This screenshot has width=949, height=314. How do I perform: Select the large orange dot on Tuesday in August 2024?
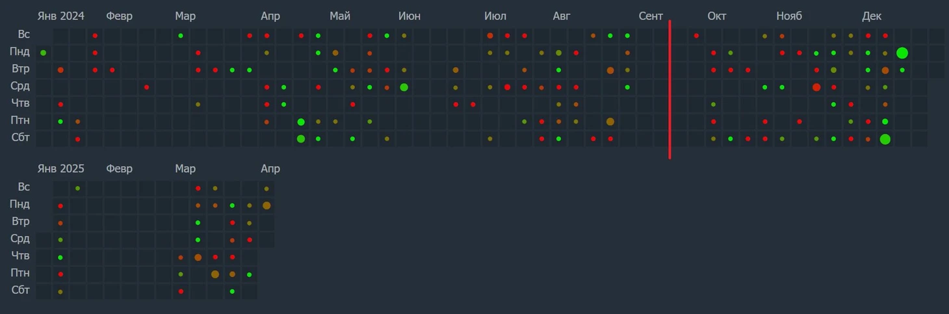tap(610, 70)
